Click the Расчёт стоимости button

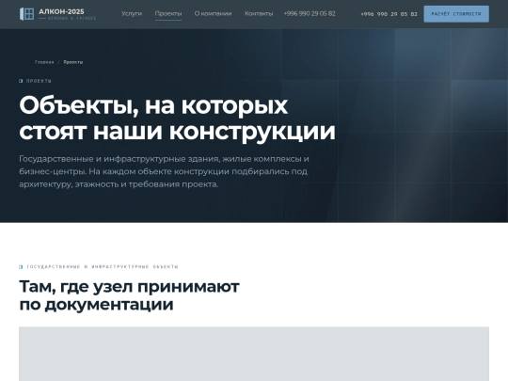coord(456,14)
